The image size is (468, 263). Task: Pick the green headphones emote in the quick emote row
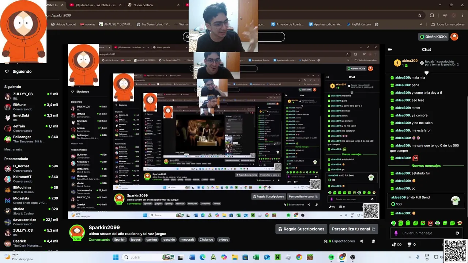[x=393, y=223]
